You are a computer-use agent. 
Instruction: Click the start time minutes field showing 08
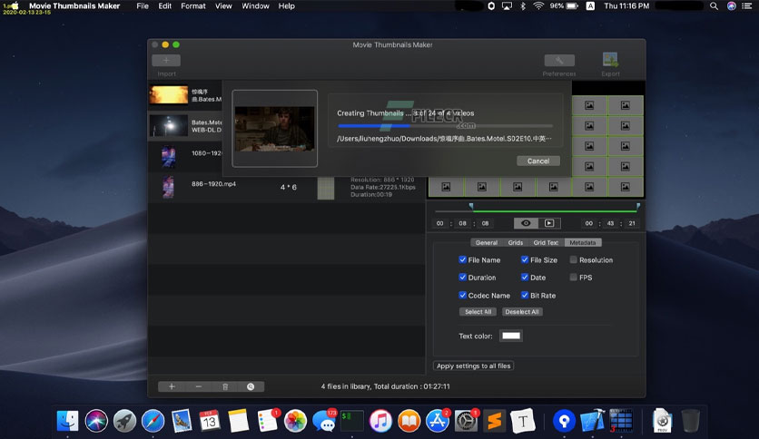tap(462, 223)
